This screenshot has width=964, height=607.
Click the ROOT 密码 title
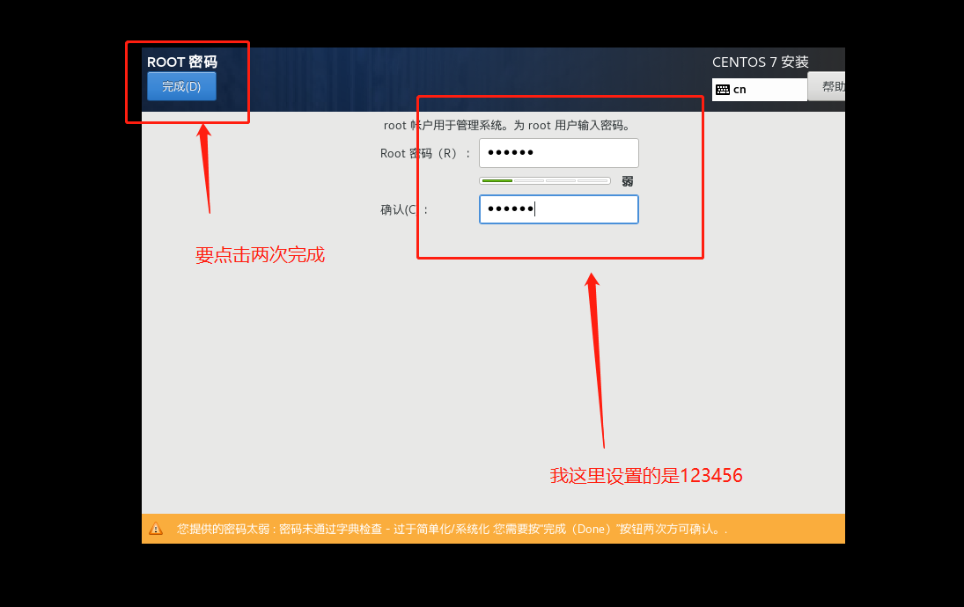[x=182, y=62]
